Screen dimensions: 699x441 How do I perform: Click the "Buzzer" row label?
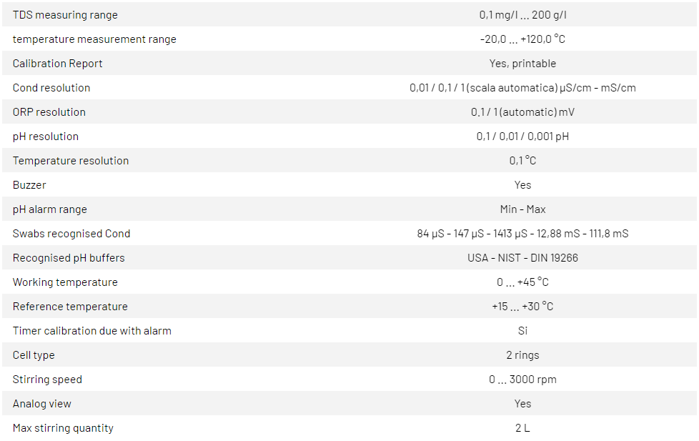point(29,185)
